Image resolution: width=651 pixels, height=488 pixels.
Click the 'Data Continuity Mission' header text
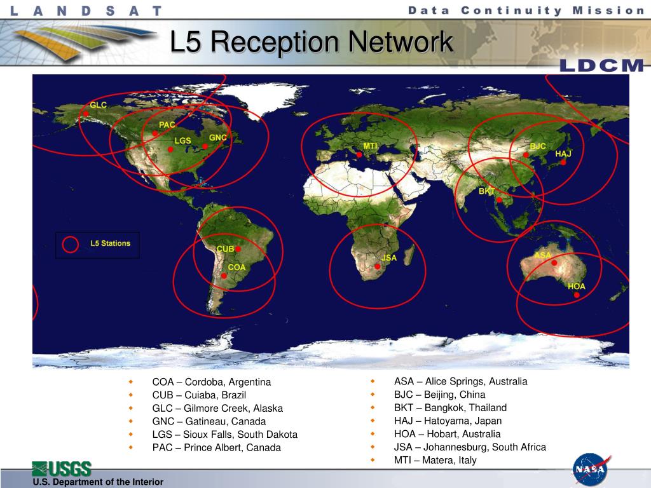click(526, 10)
